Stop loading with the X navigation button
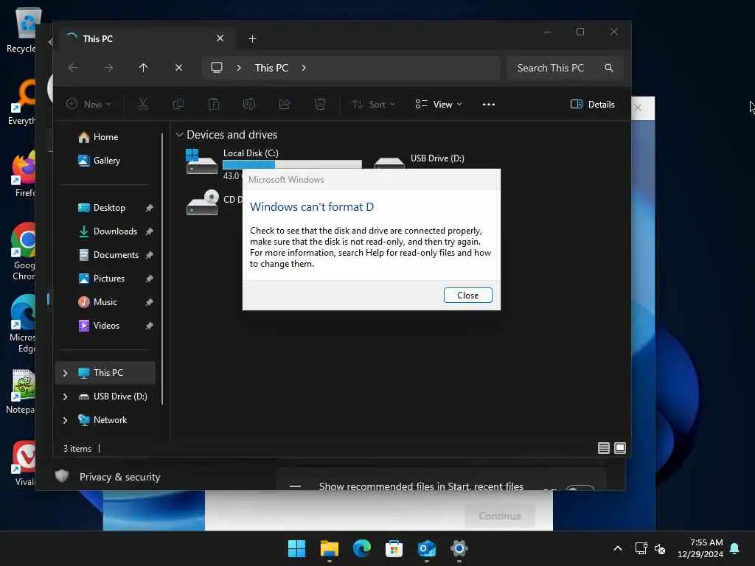This screenshot has height=566, width=755. pyautogui.click(x=178, y=68)
